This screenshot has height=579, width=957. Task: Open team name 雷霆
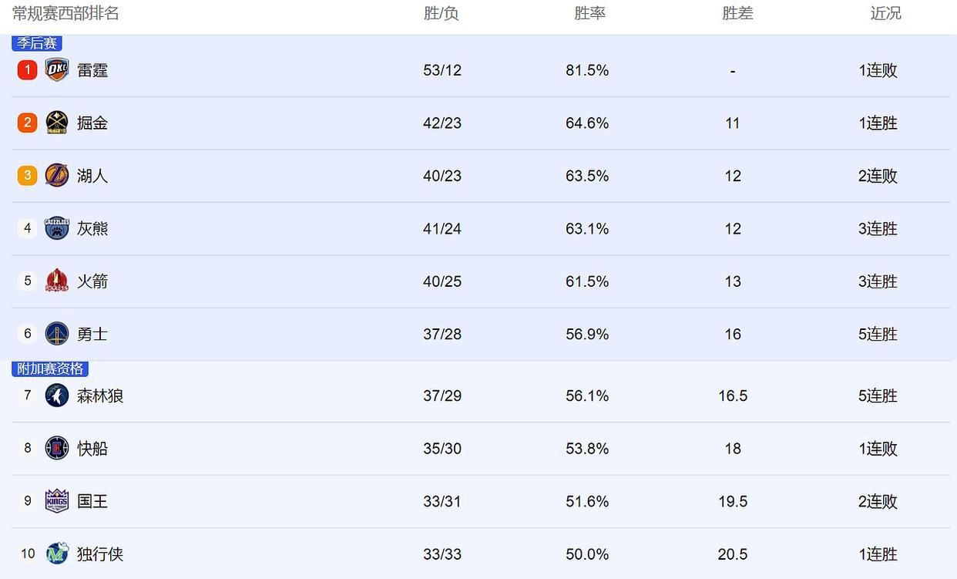[x=92, y=70]
